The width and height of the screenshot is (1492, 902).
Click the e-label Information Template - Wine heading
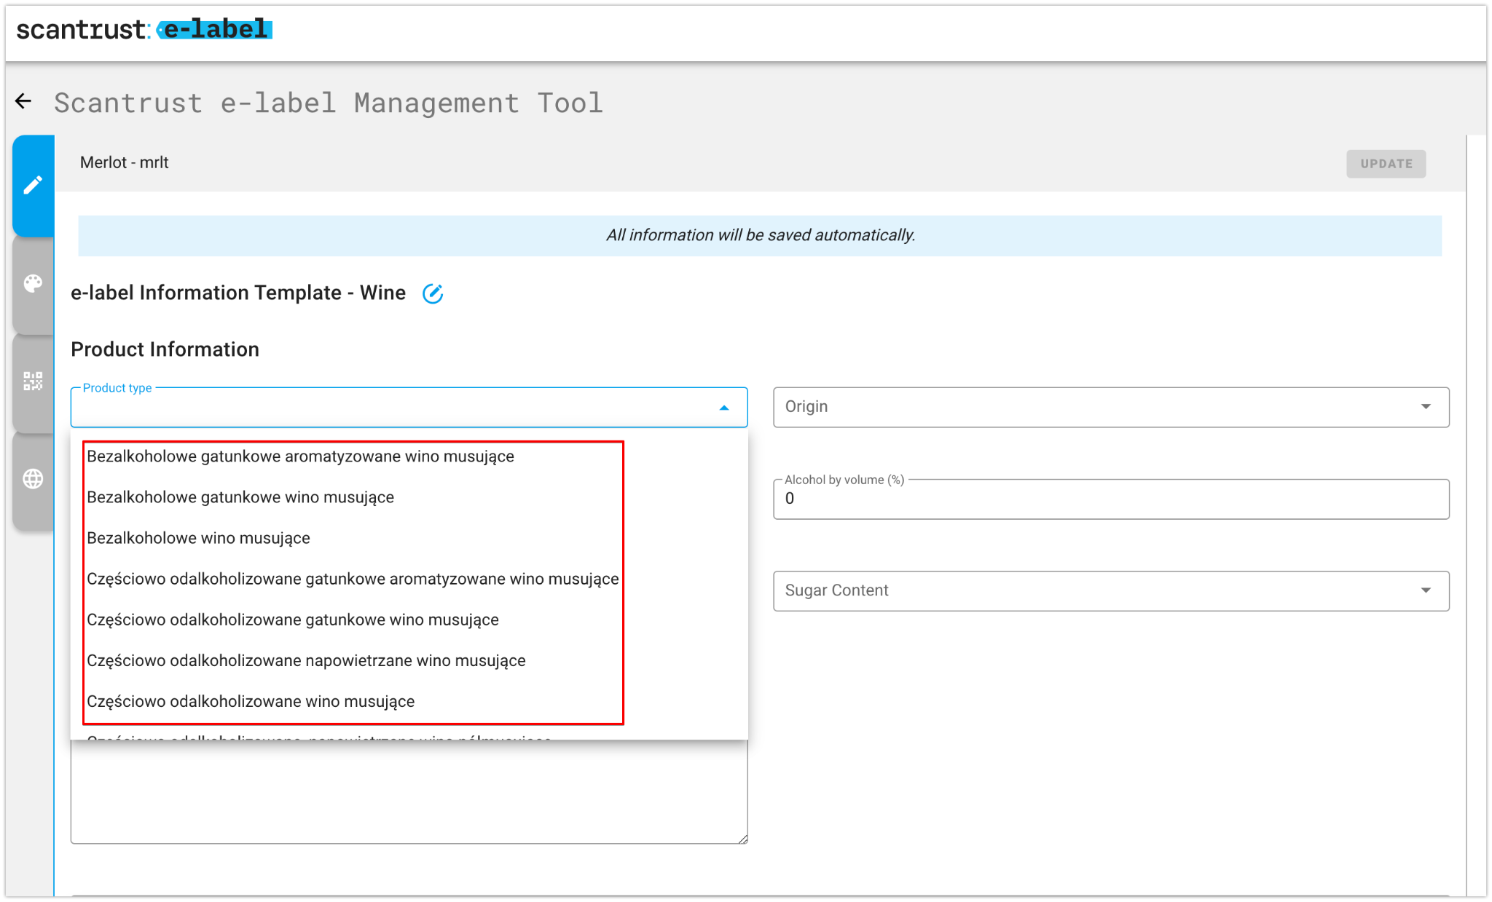tap(238, 293)
